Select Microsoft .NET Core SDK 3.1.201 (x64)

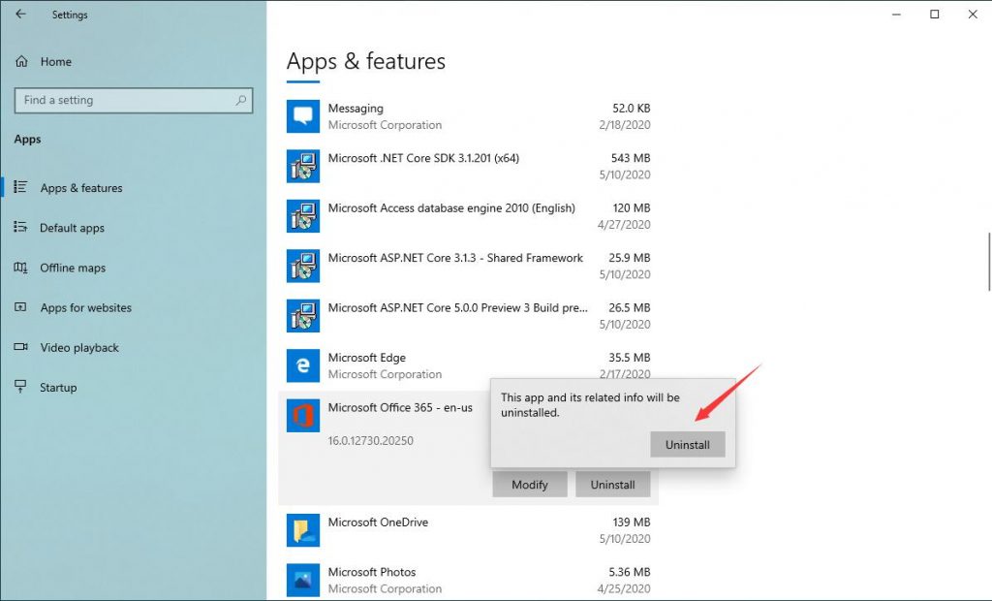(x=423, y=158)
